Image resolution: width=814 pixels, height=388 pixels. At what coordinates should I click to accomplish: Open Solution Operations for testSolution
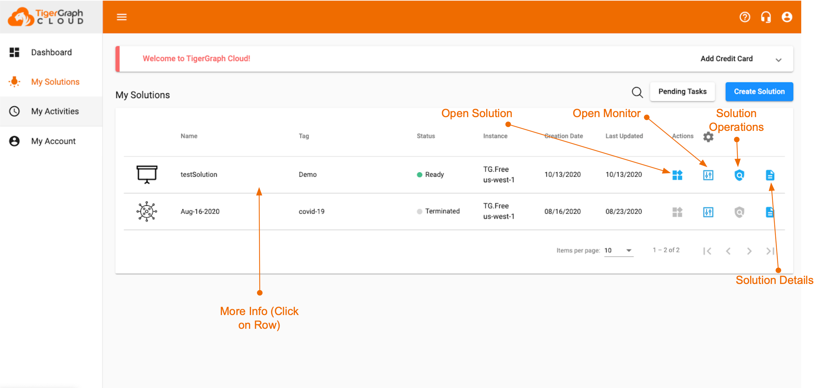point(739,175)
